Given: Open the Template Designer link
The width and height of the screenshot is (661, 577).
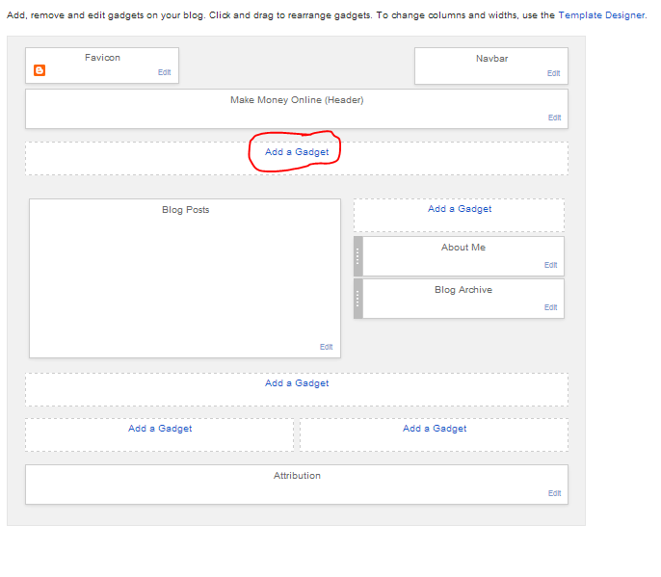Looking at the screenshot, I should pyautogui.click(x=601, y=15).
